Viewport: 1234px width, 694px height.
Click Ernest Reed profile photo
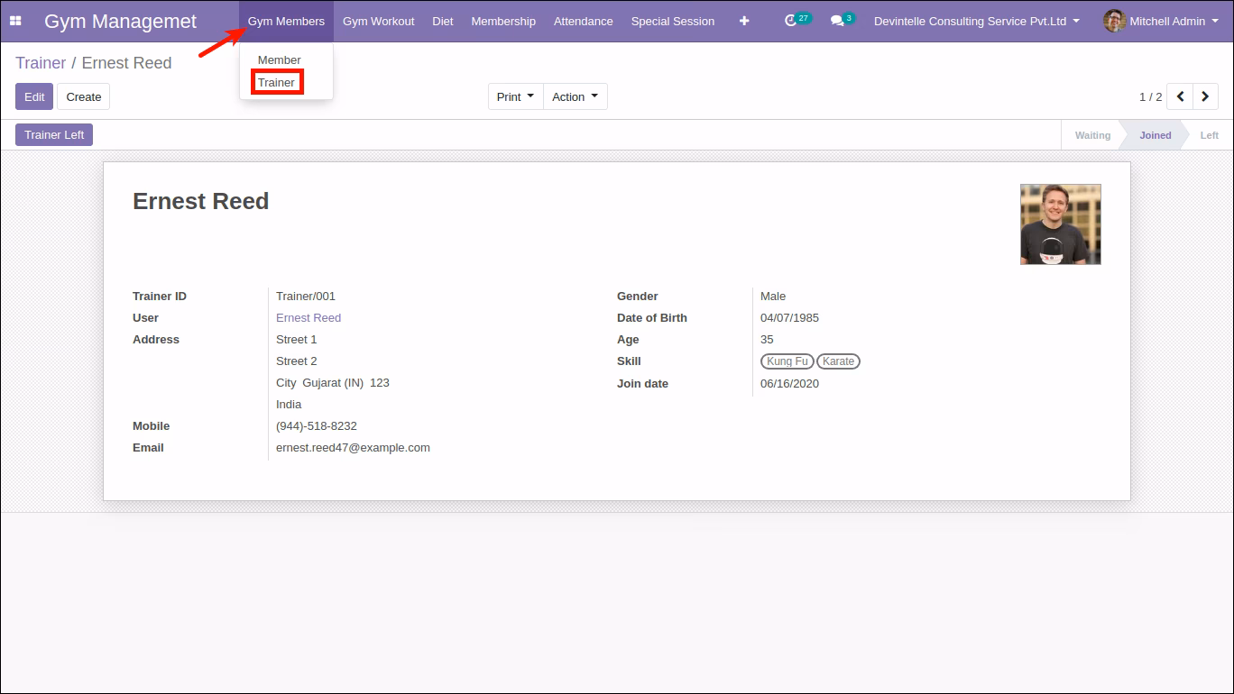[1061, 224]
